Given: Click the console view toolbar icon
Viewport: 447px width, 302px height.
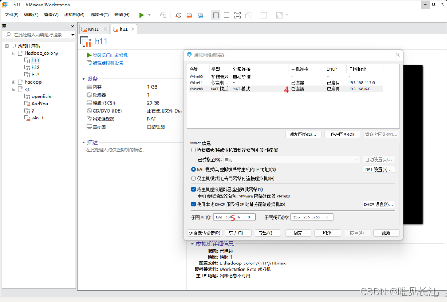Looking at the screenshot, I should pos(264,15).
